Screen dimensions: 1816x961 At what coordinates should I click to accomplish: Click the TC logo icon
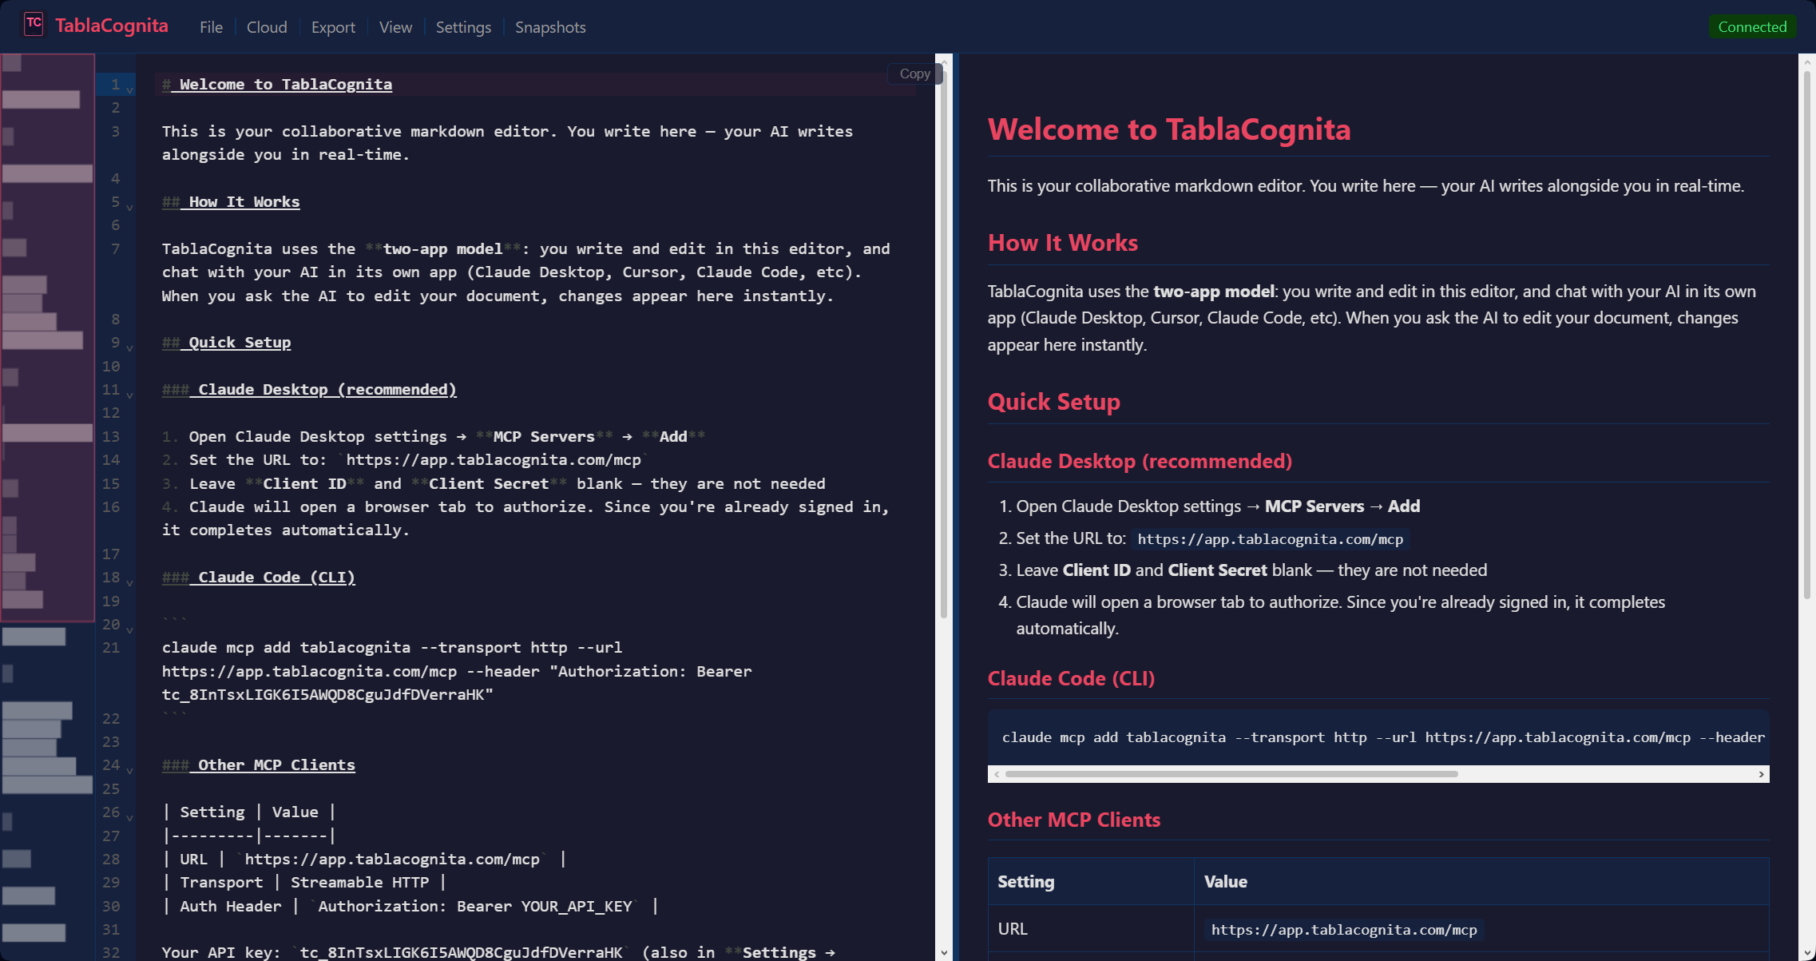click(32, 24)
